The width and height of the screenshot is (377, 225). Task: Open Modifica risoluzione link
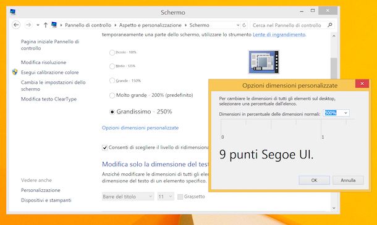tap(43, 62)
